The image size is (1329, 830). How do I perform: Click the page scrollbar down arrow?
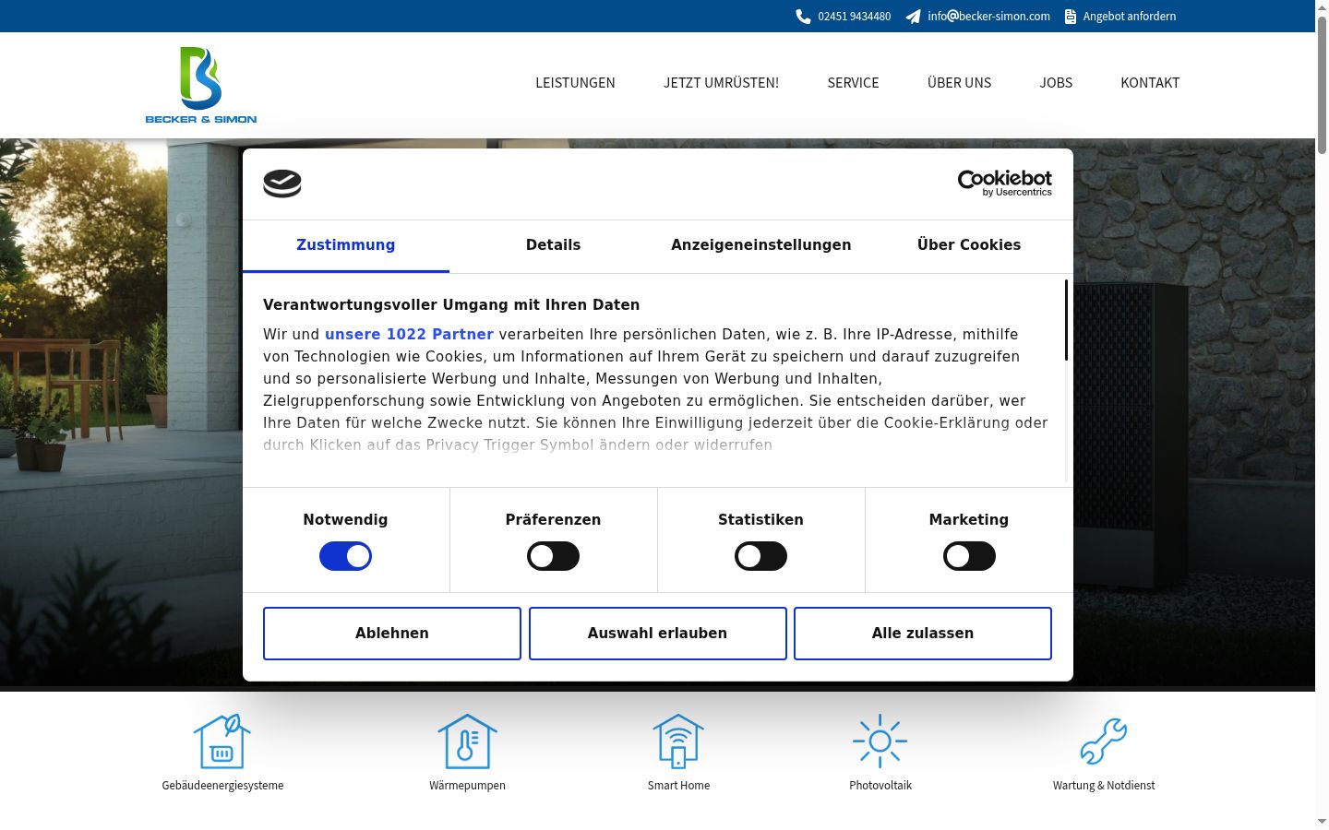click(x=1322, y=821)
